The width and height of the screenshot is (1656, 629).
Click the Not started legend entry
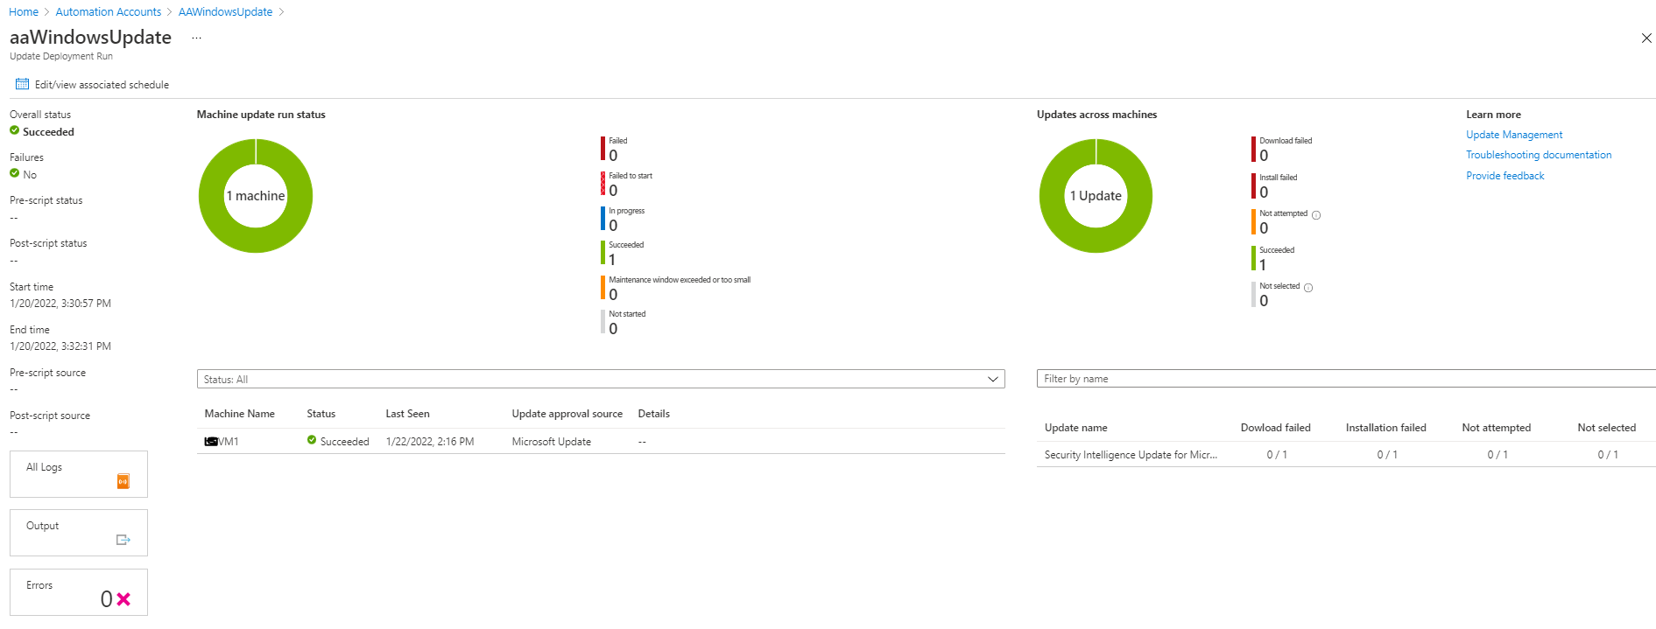[x=624, y=322]
